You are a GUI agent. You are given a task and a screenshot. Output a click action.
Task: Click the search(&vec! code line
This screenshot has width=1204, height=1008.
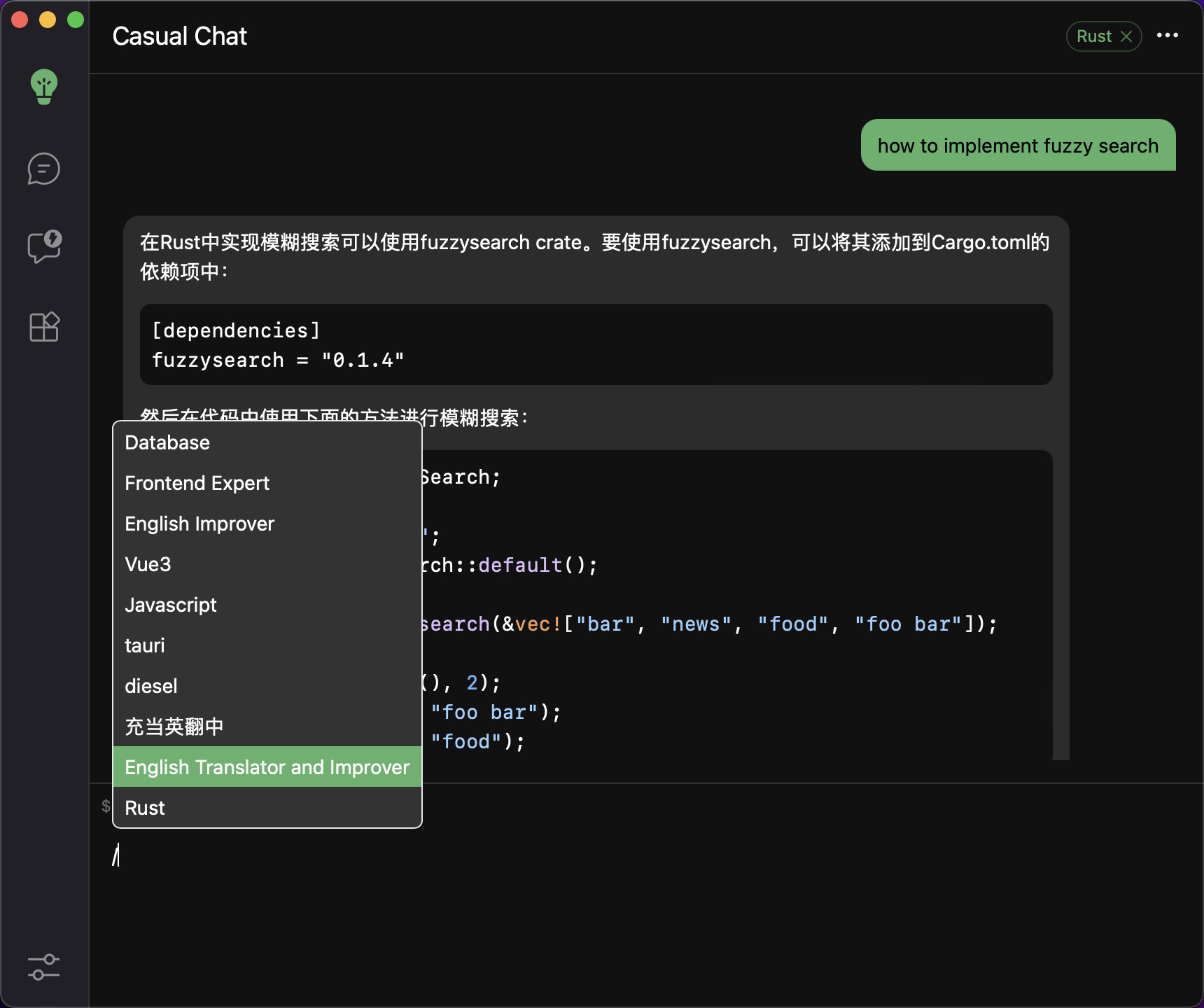click(x=708, y=624)
